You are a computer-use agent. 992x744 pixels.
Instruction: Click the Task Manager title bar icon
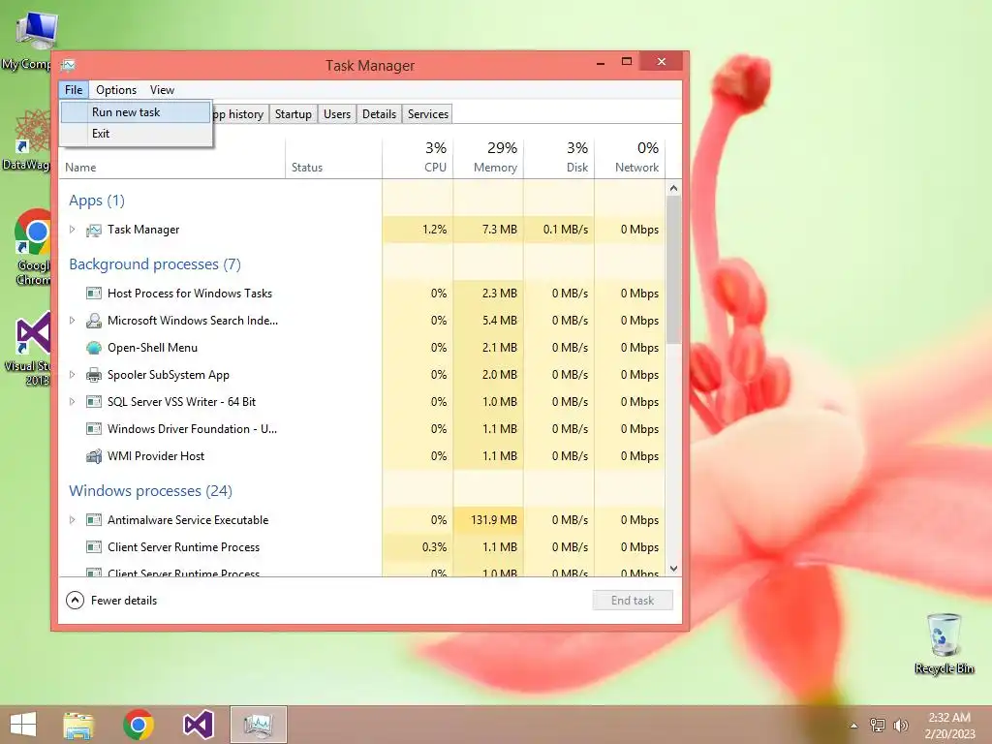(x=69, y=65)
